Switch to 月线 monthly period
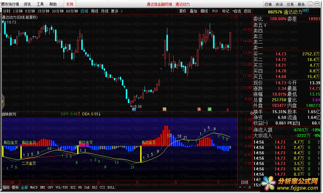This screenshot has width=323, height=193. [x=105, y=11]
